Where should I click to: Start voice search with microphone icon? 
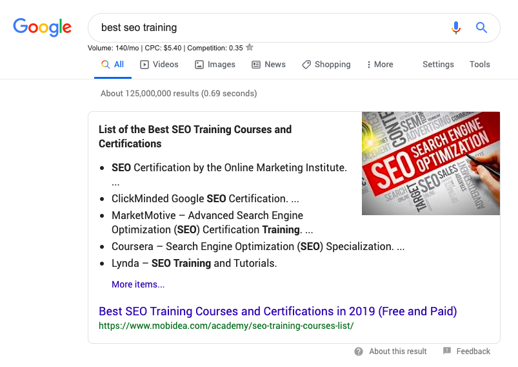(x=456, y=28)
